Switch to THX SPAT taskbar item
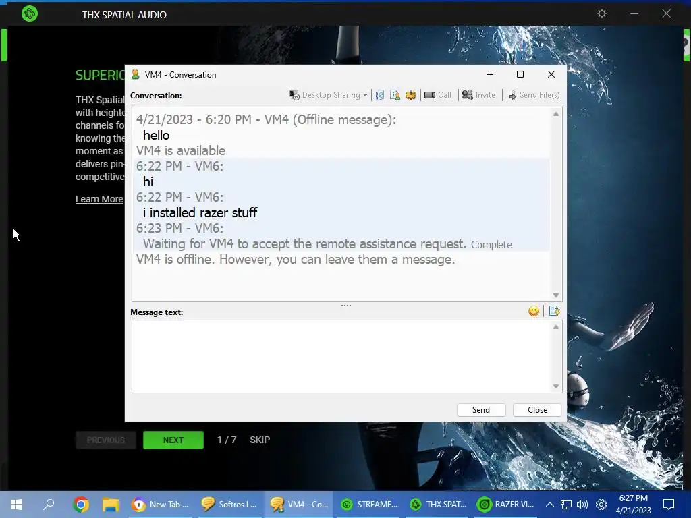The width and height of the screenshot is (691, 518). point(439,505)
